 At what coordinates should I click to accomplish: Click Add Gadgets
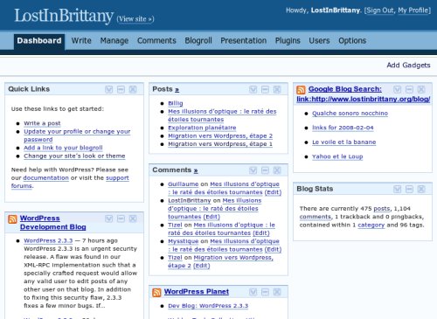pos(408,66)
